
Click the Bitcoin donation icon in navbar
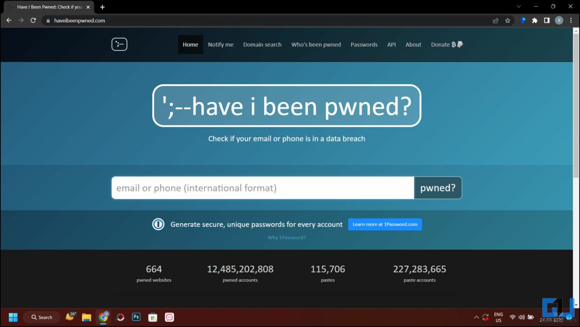pos(454,44)
